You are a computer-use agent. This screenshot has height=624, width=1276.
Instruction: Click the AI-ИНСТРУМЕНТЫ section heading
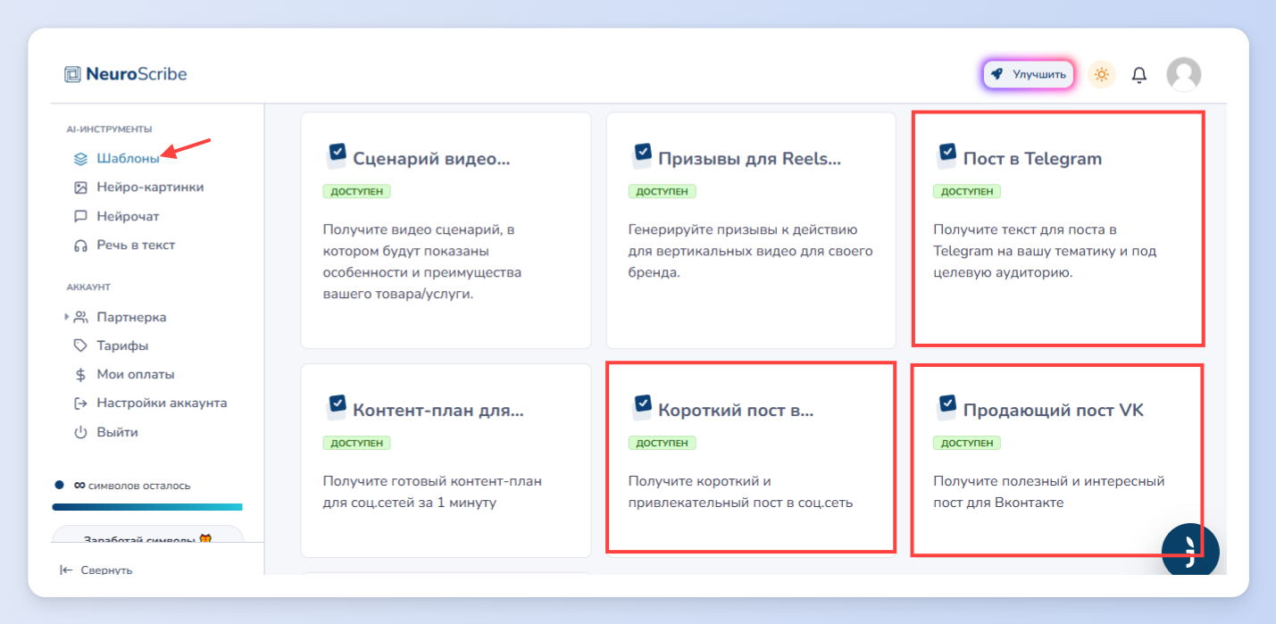tap(109, 129)
